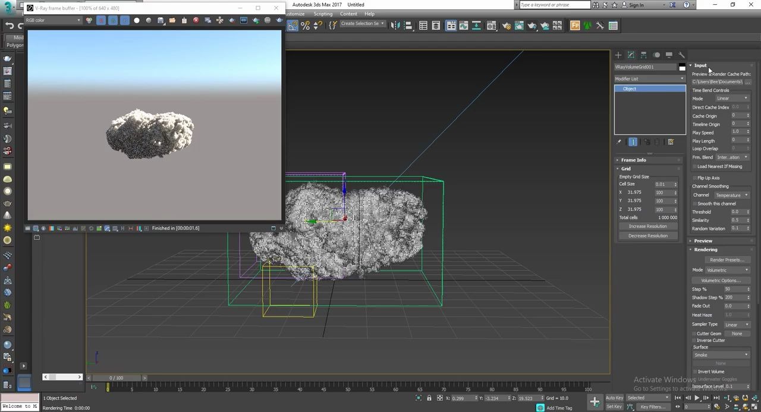
Task: Expand the Preview rollout
Action: tap(703, 241)
